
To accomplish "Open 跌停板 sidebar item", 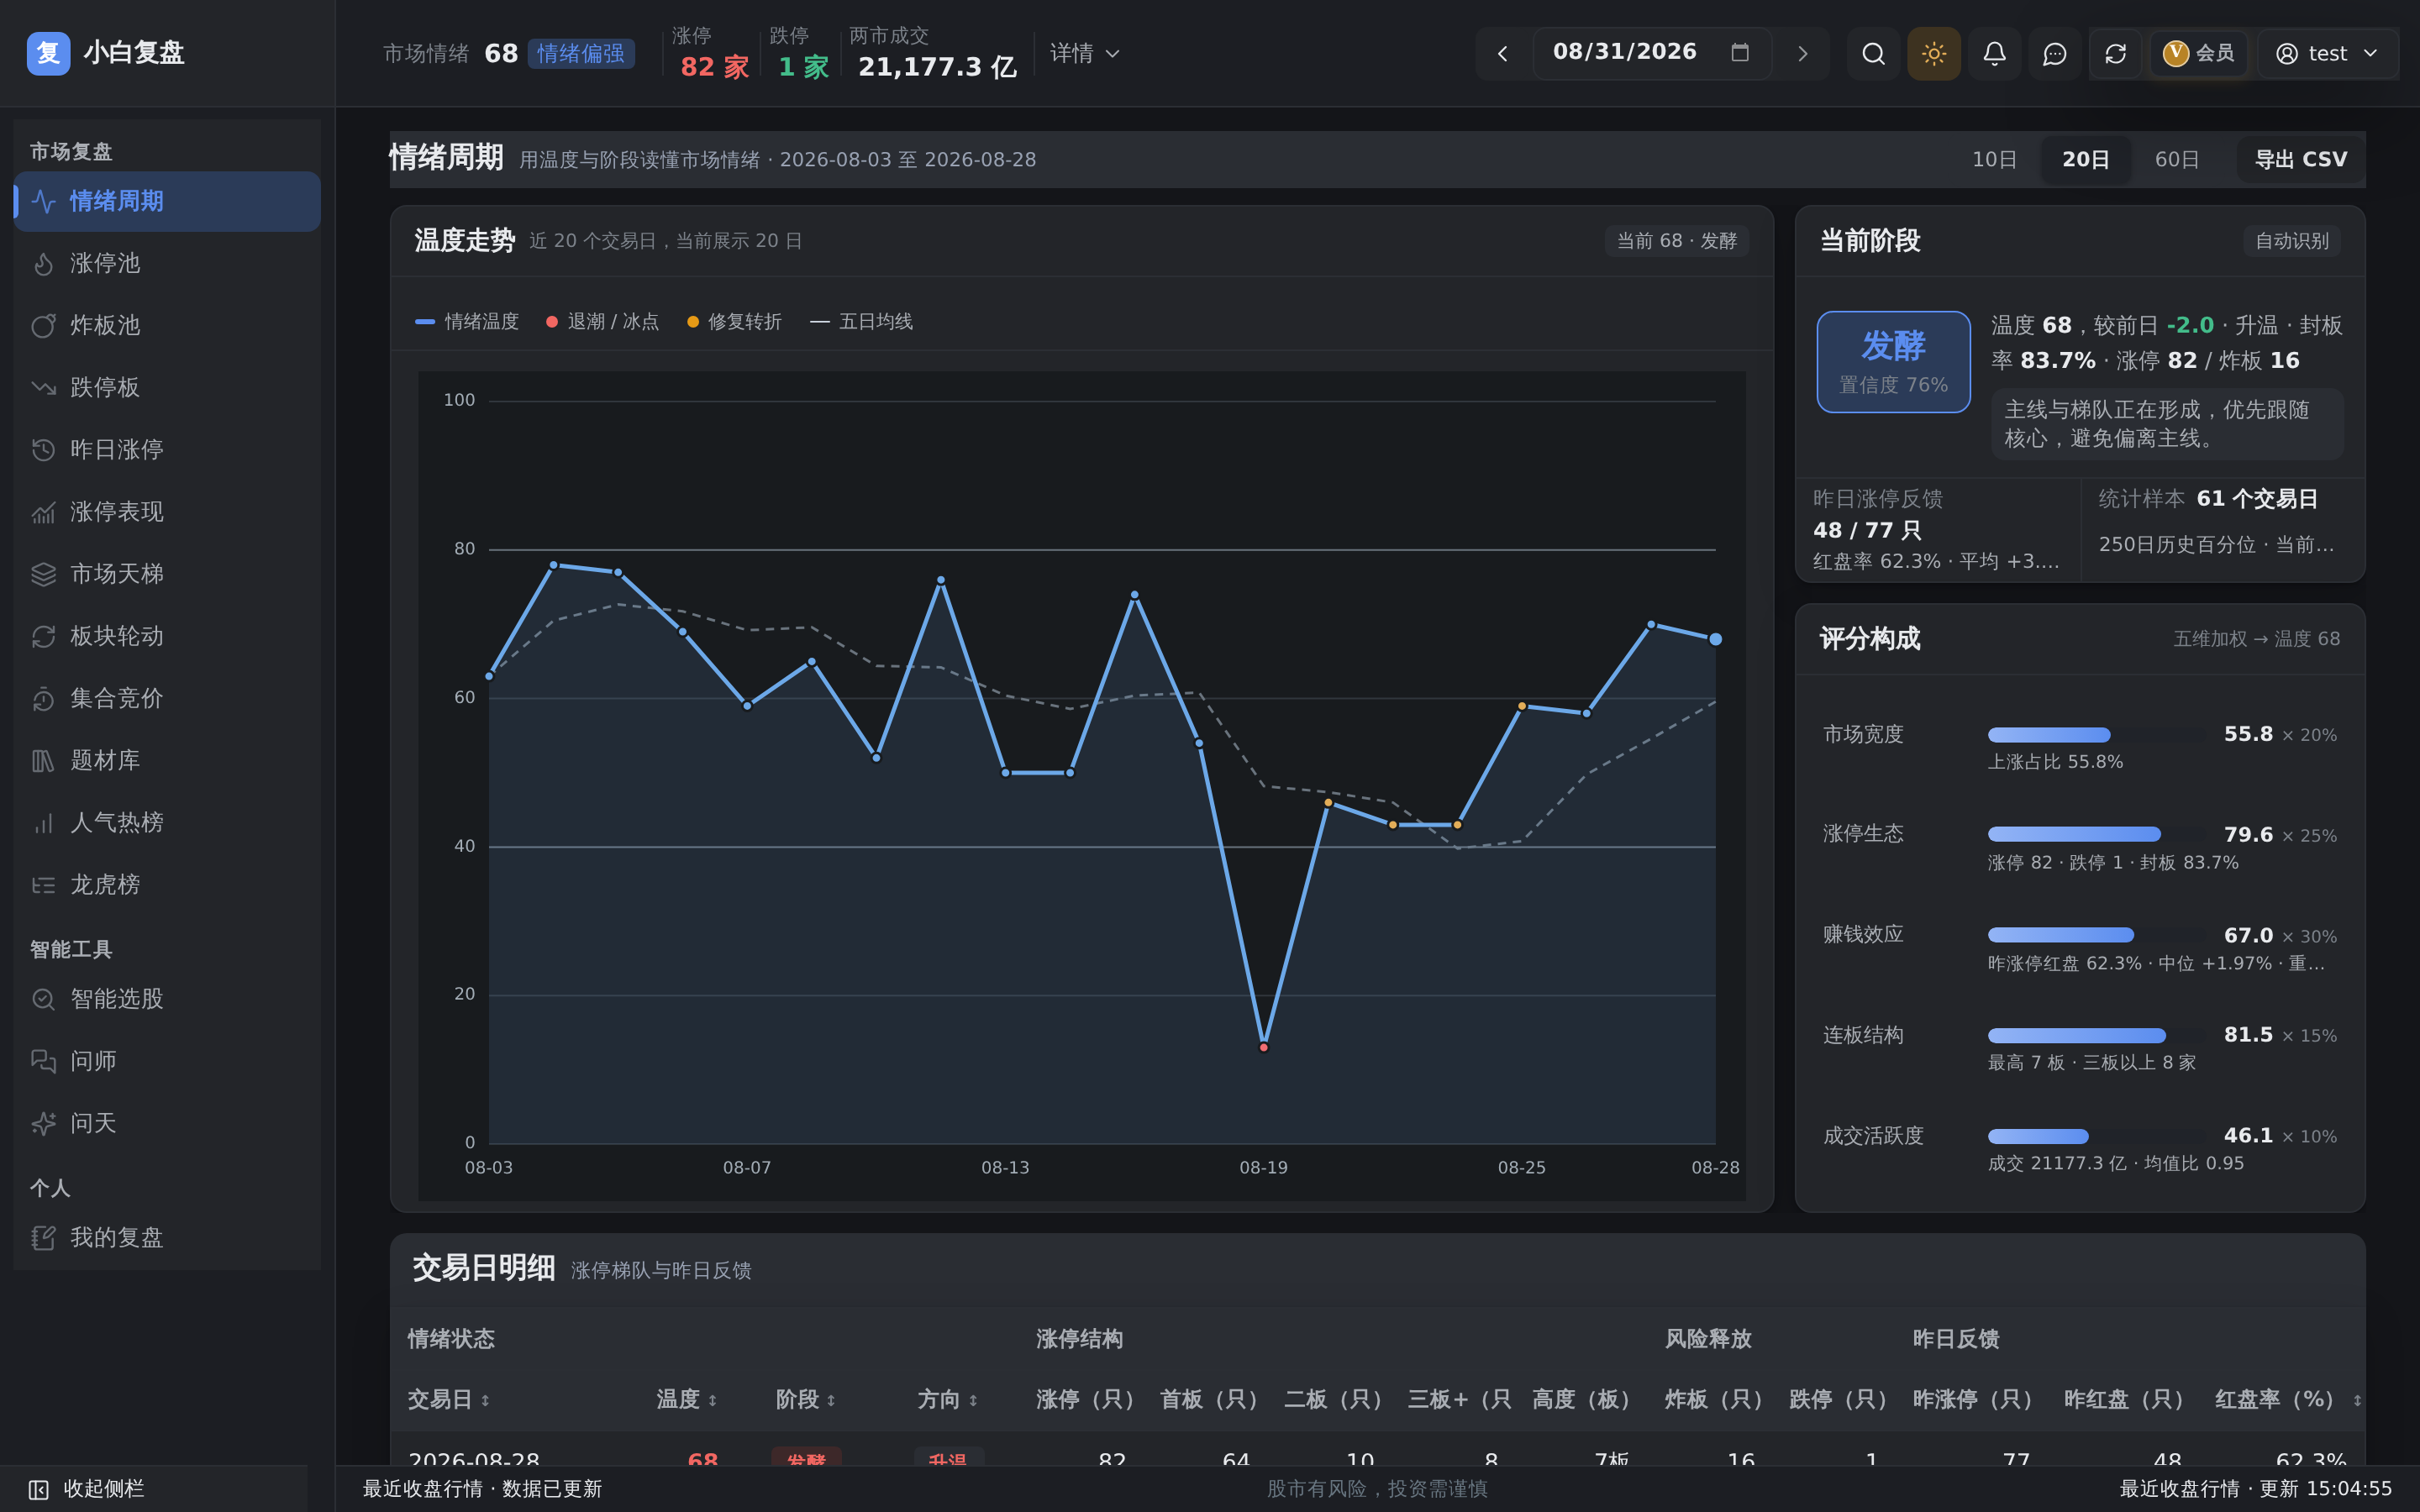I will coord(167,387).
